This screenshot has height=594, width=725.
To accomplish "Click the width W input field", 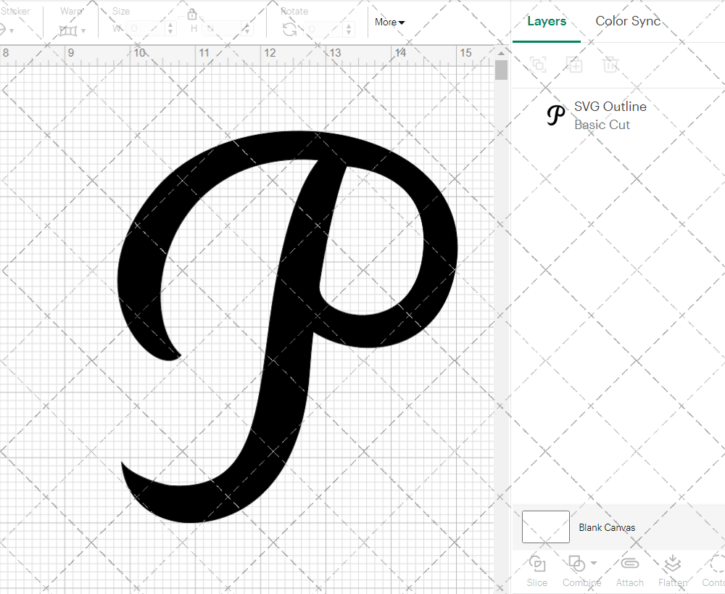I will (x=145, y=29).
